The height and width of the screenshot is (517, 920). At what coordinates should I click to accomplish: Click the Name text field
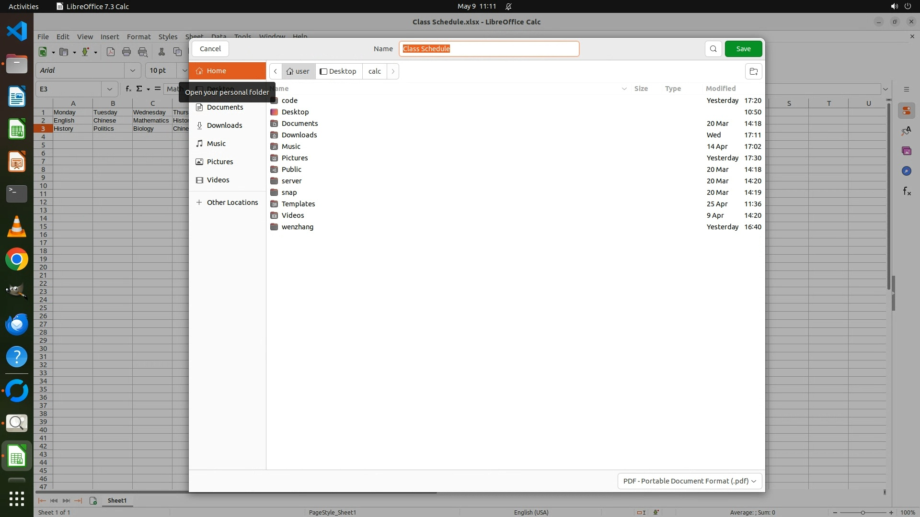pyautogui.click(x=489, y=49)
